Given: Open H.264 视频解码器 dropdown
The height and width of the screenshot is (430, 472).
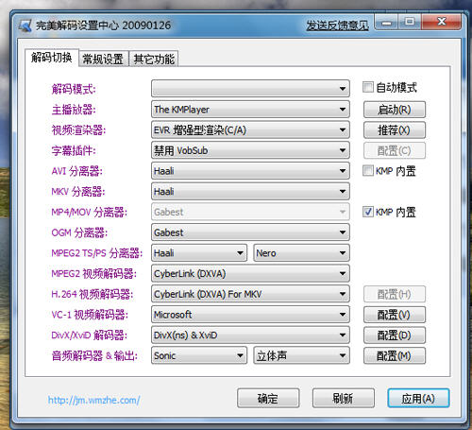Looking at the screenshot, I should (x=250, y=294).
